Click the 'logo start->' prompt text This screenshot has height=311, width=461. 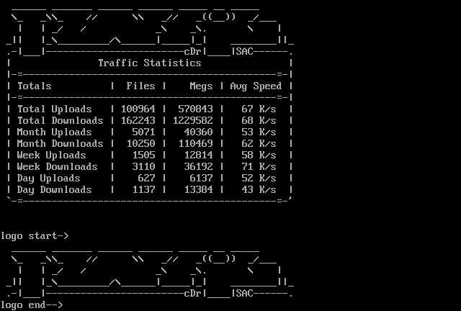coord(35,236)
